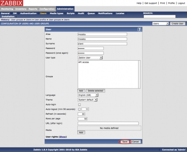Focus the Rows per page field

[82, 119]
